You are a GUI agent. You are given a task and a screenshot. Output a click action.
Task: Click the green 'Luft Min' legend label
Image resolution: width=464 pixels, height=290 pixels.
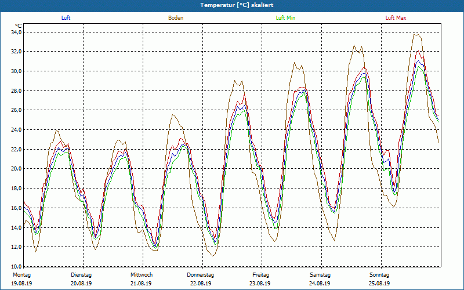[285, 18]
